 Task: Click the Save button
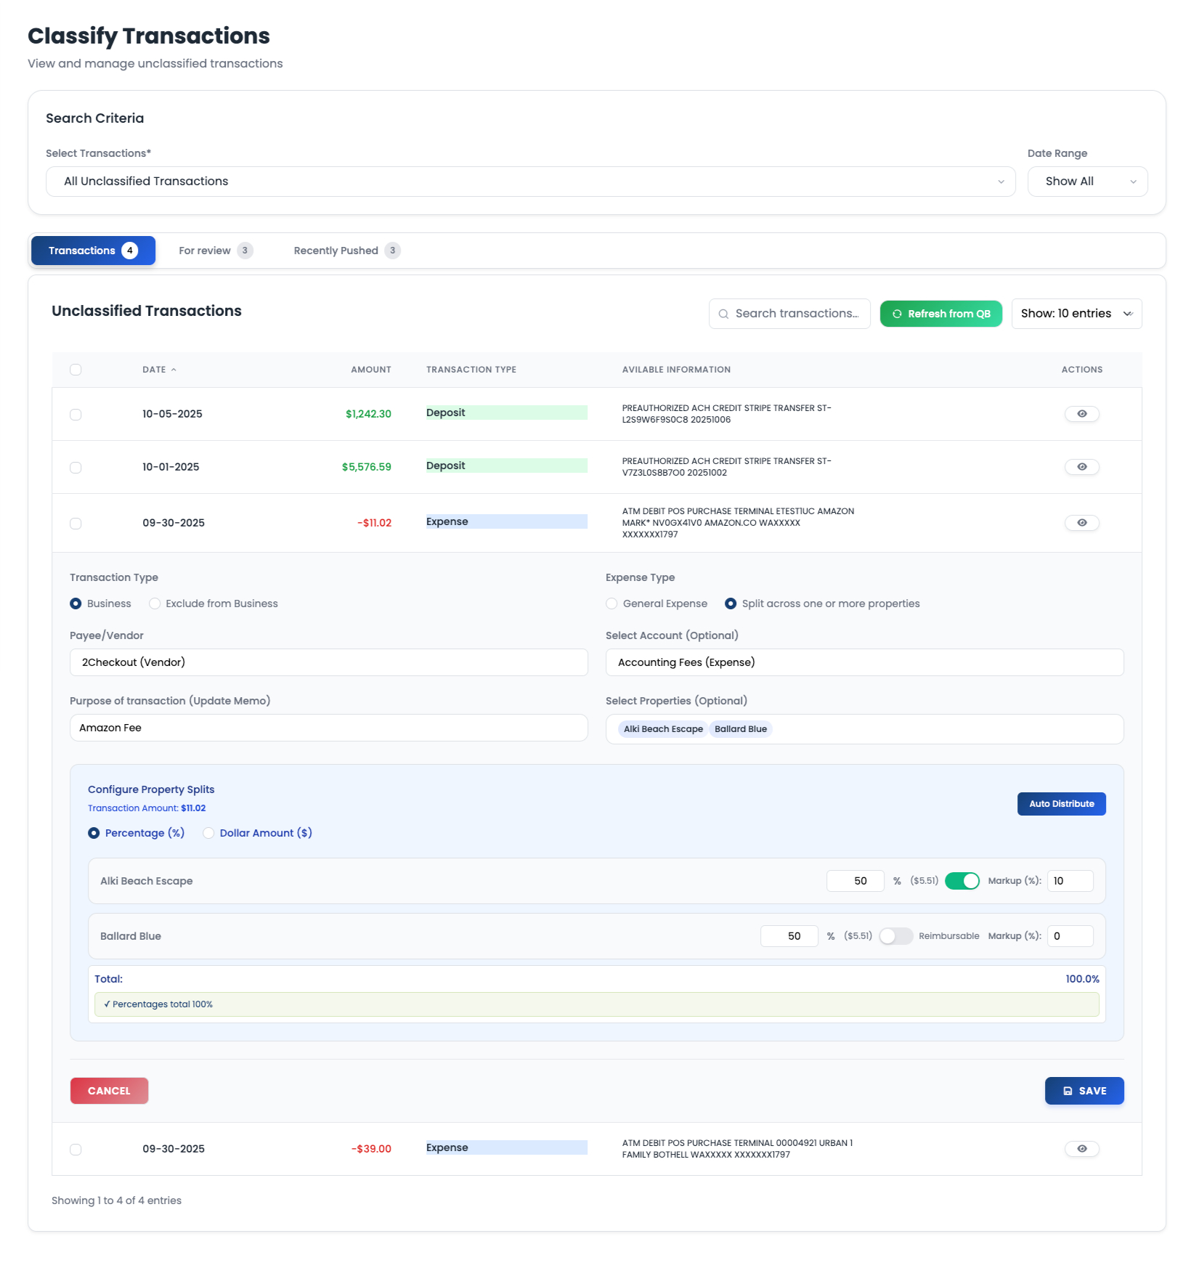[1084, 1091]
